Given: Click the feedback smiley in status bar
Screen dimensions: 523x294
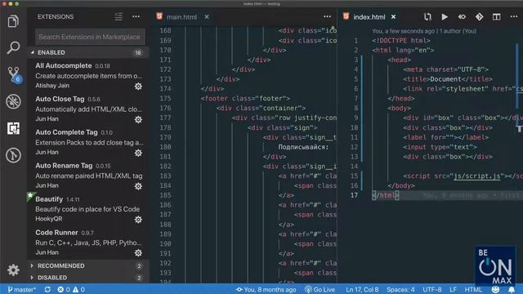Looking at the screenshot, I should coord(495,289).
